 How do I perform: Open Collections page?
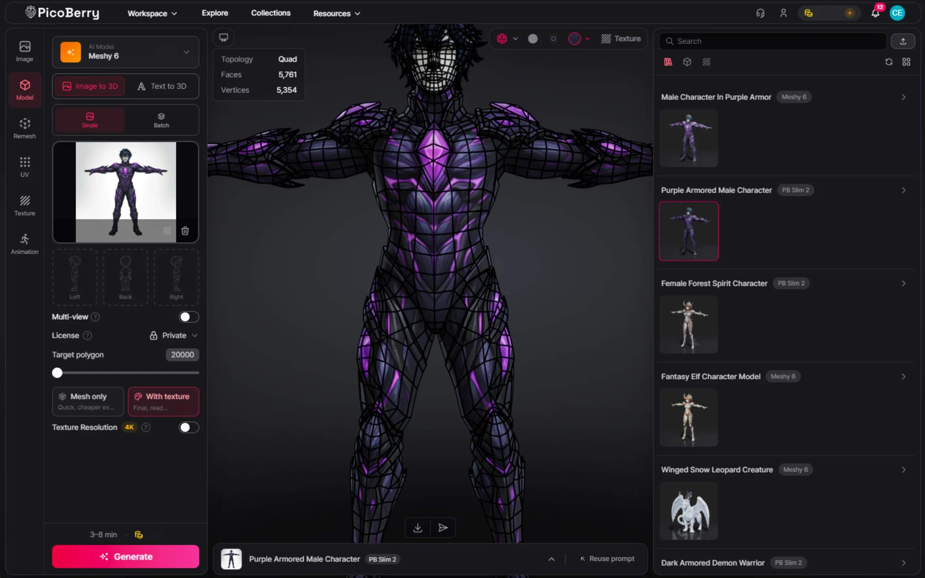(x=271, y=13)
